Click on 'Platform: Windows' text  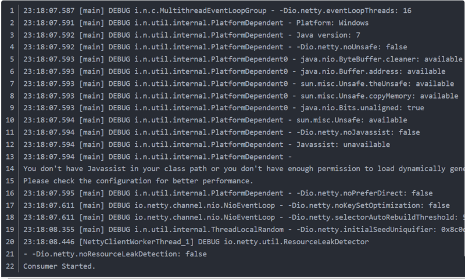(x=332, y=23)
